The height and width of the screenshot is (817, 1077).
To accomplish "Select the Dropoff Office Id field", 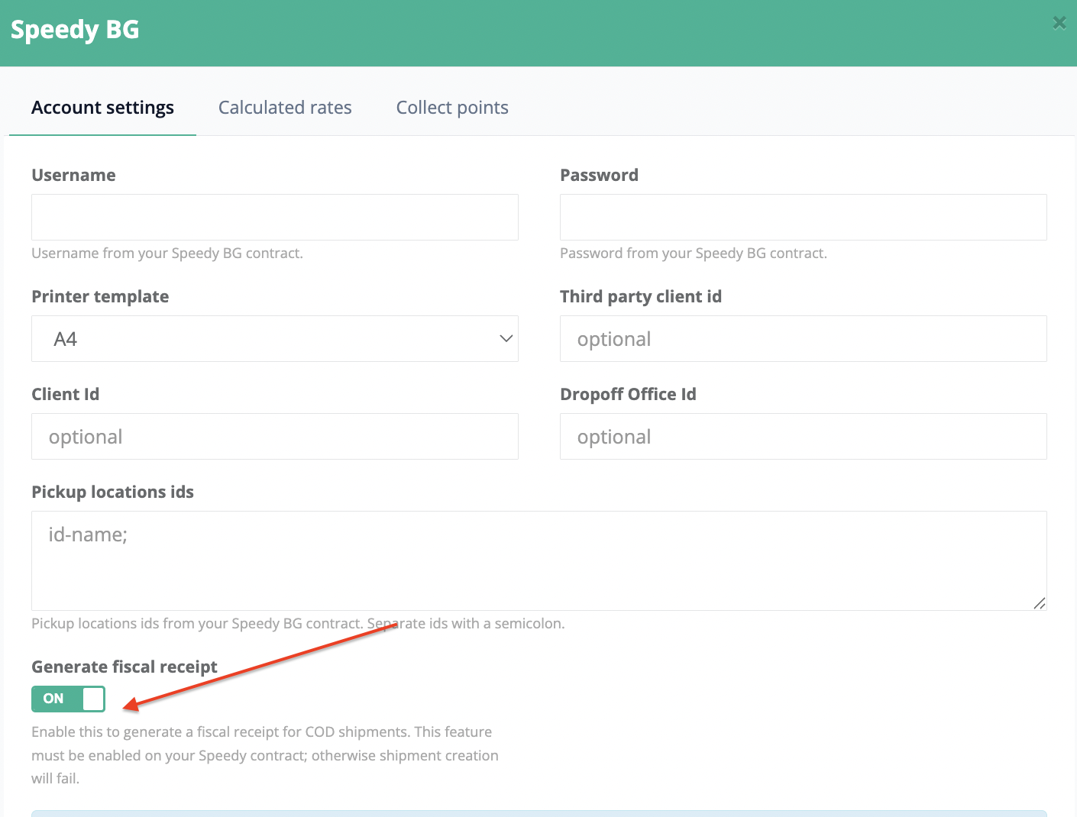I will coord(804,436).
